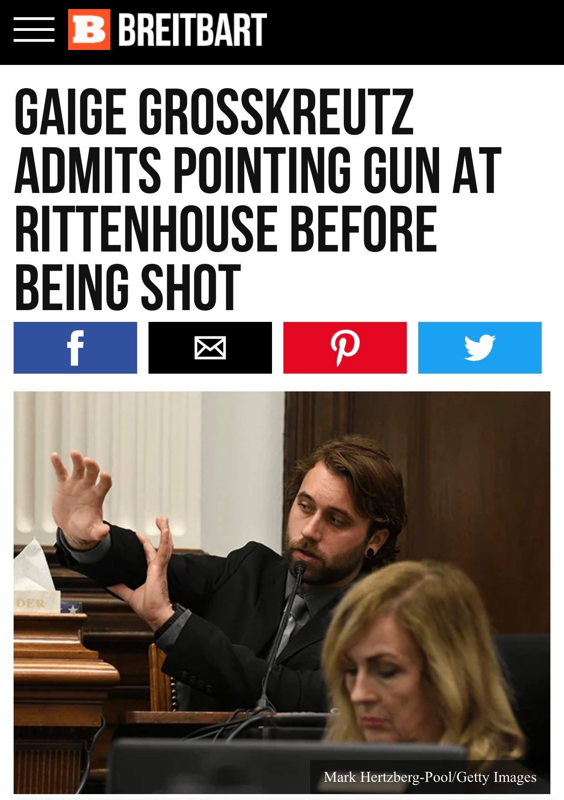Select the word RITTENHOUSE in the headline

[x=146, y=229]
